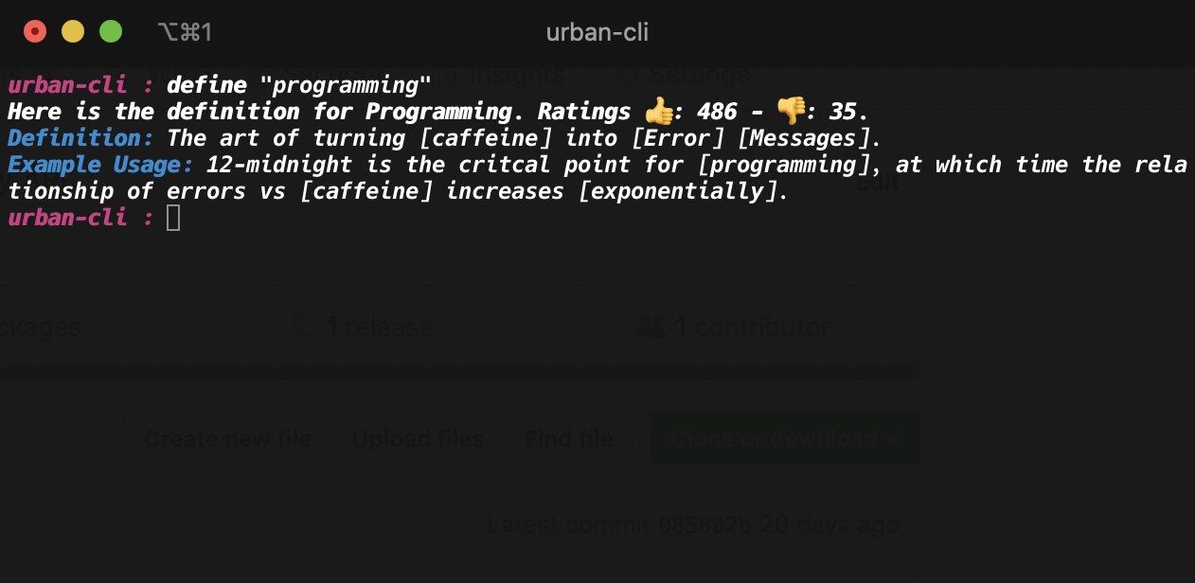
Task: Click the Create new file button
Action: 227,438
